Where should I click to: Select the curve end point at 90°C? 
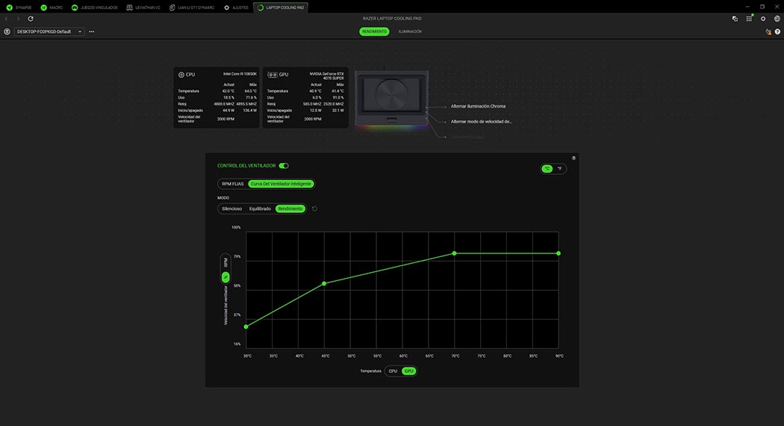click(x=559, y=253)
